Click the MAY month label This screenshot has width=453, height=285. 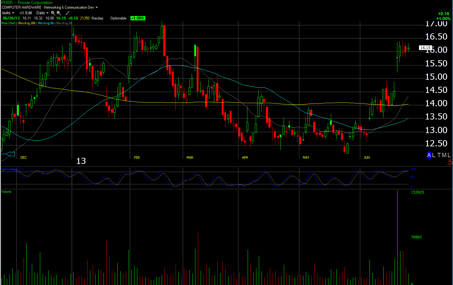[x=306, y=157]
